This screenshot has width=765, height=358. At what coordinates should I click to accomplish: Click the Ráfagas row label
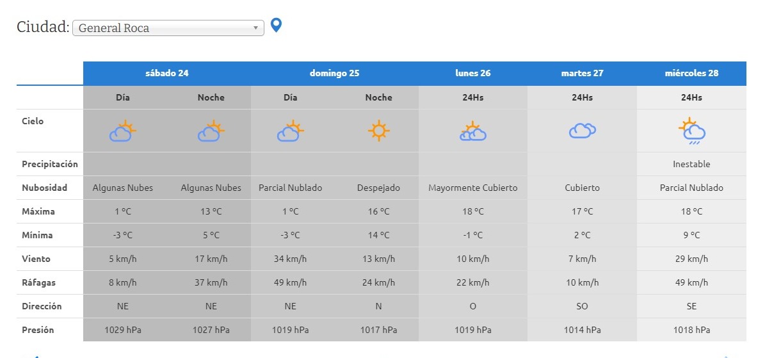[x=38, y=282]
